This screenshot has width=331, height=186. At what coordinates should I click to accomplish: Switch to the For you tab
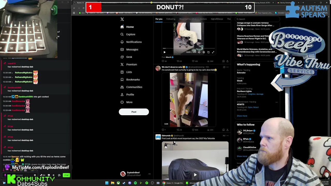pos(159,19)
